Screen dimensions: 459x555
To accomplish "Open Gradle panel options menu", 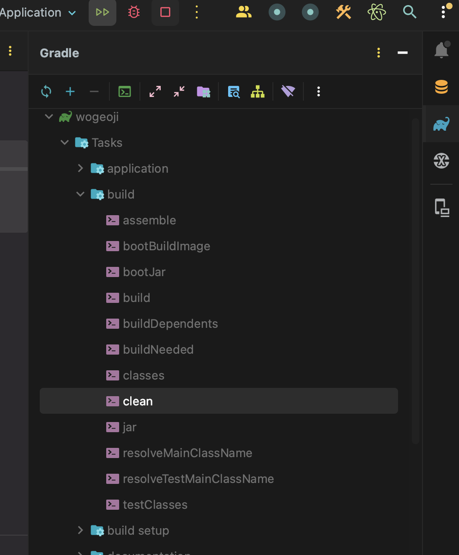I will (379, 53).
